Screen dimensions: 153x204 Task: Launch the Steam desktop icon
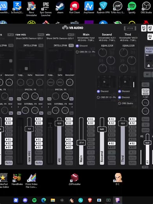click(60, 7)
